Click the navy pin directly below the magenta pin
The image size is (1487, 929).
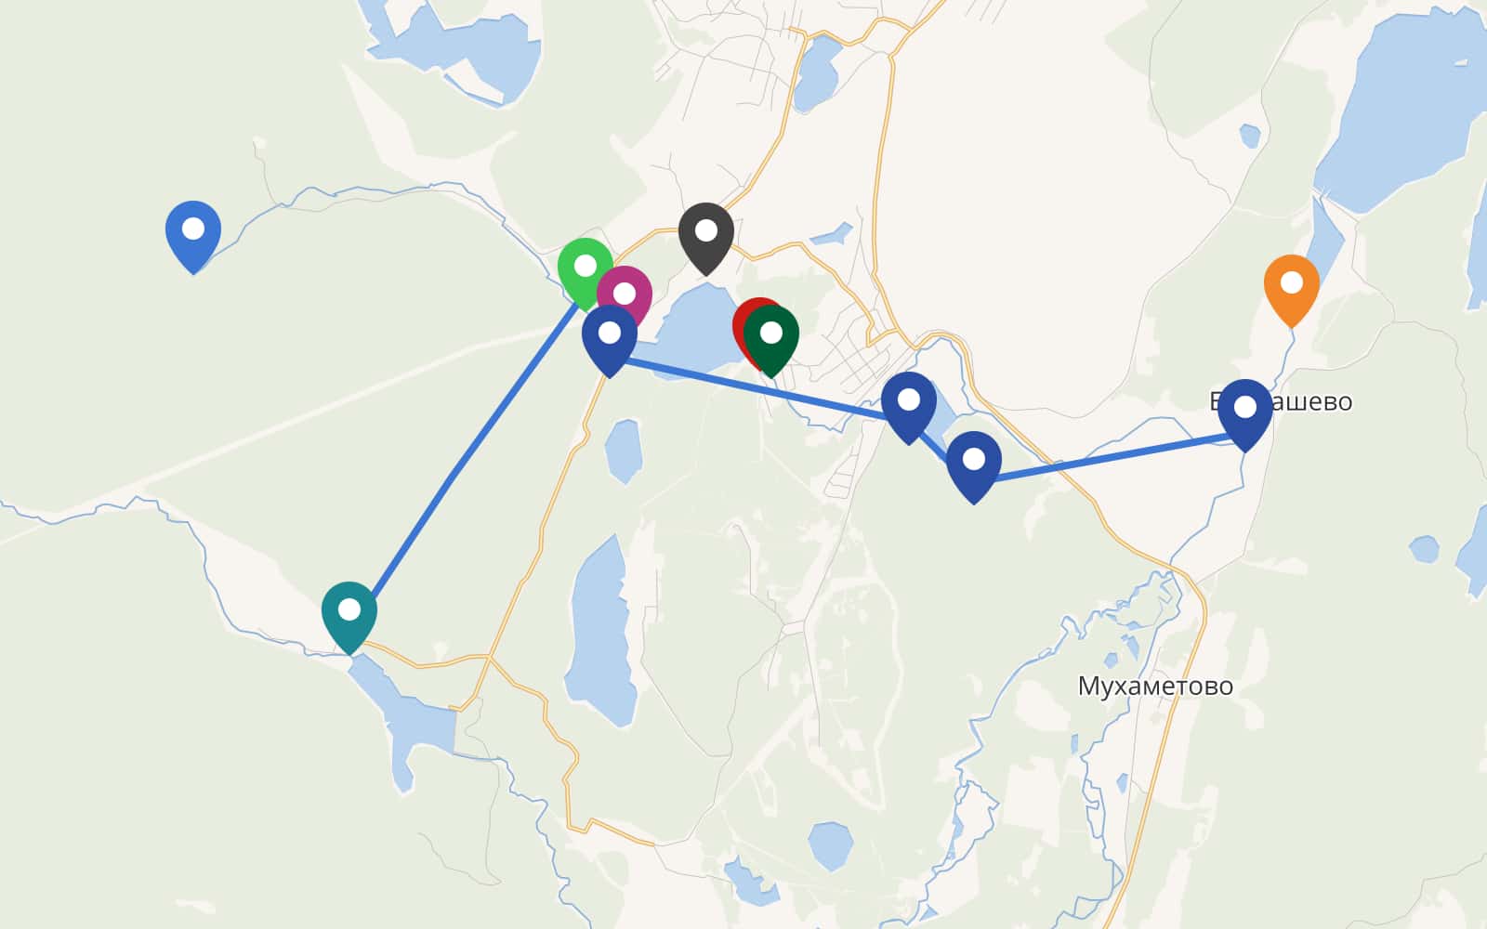[610, 339]
